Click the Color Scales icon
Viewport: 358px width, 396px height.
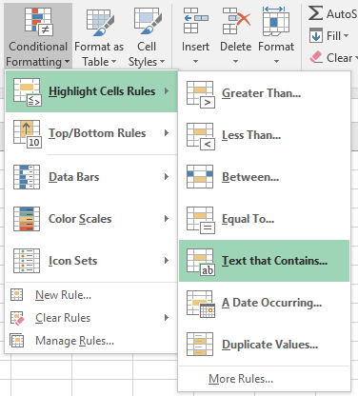click(x=27, y=219)
